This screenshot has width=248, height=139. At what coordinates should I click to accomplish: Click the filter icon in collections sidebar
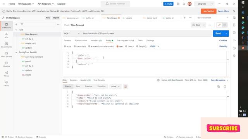[22, 24]
